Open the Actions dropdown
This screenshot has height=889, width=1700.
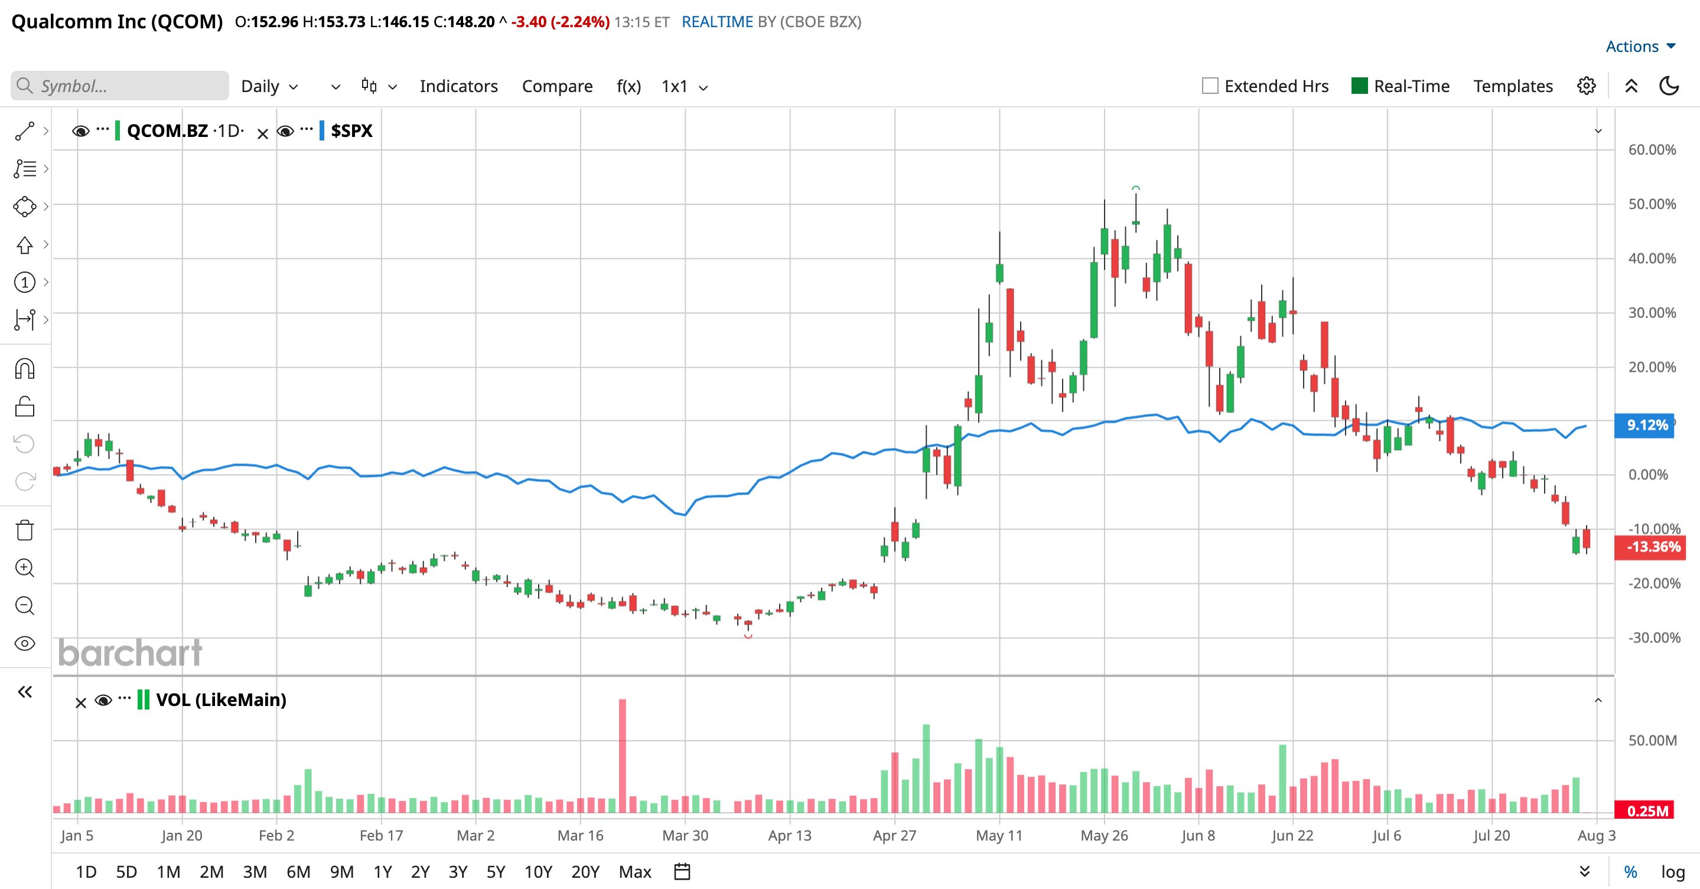tap(1640, 46)
